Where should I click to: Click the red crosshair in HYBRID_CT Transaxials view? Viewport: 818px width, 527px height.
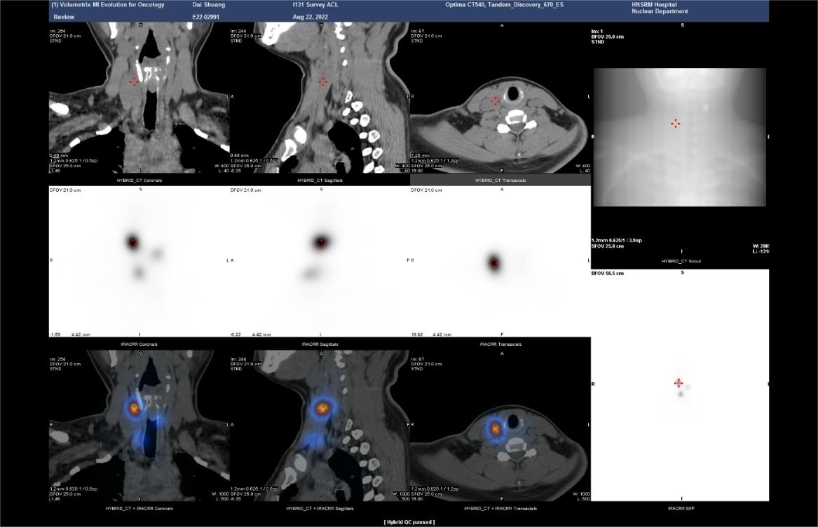[x=496, y=101]
